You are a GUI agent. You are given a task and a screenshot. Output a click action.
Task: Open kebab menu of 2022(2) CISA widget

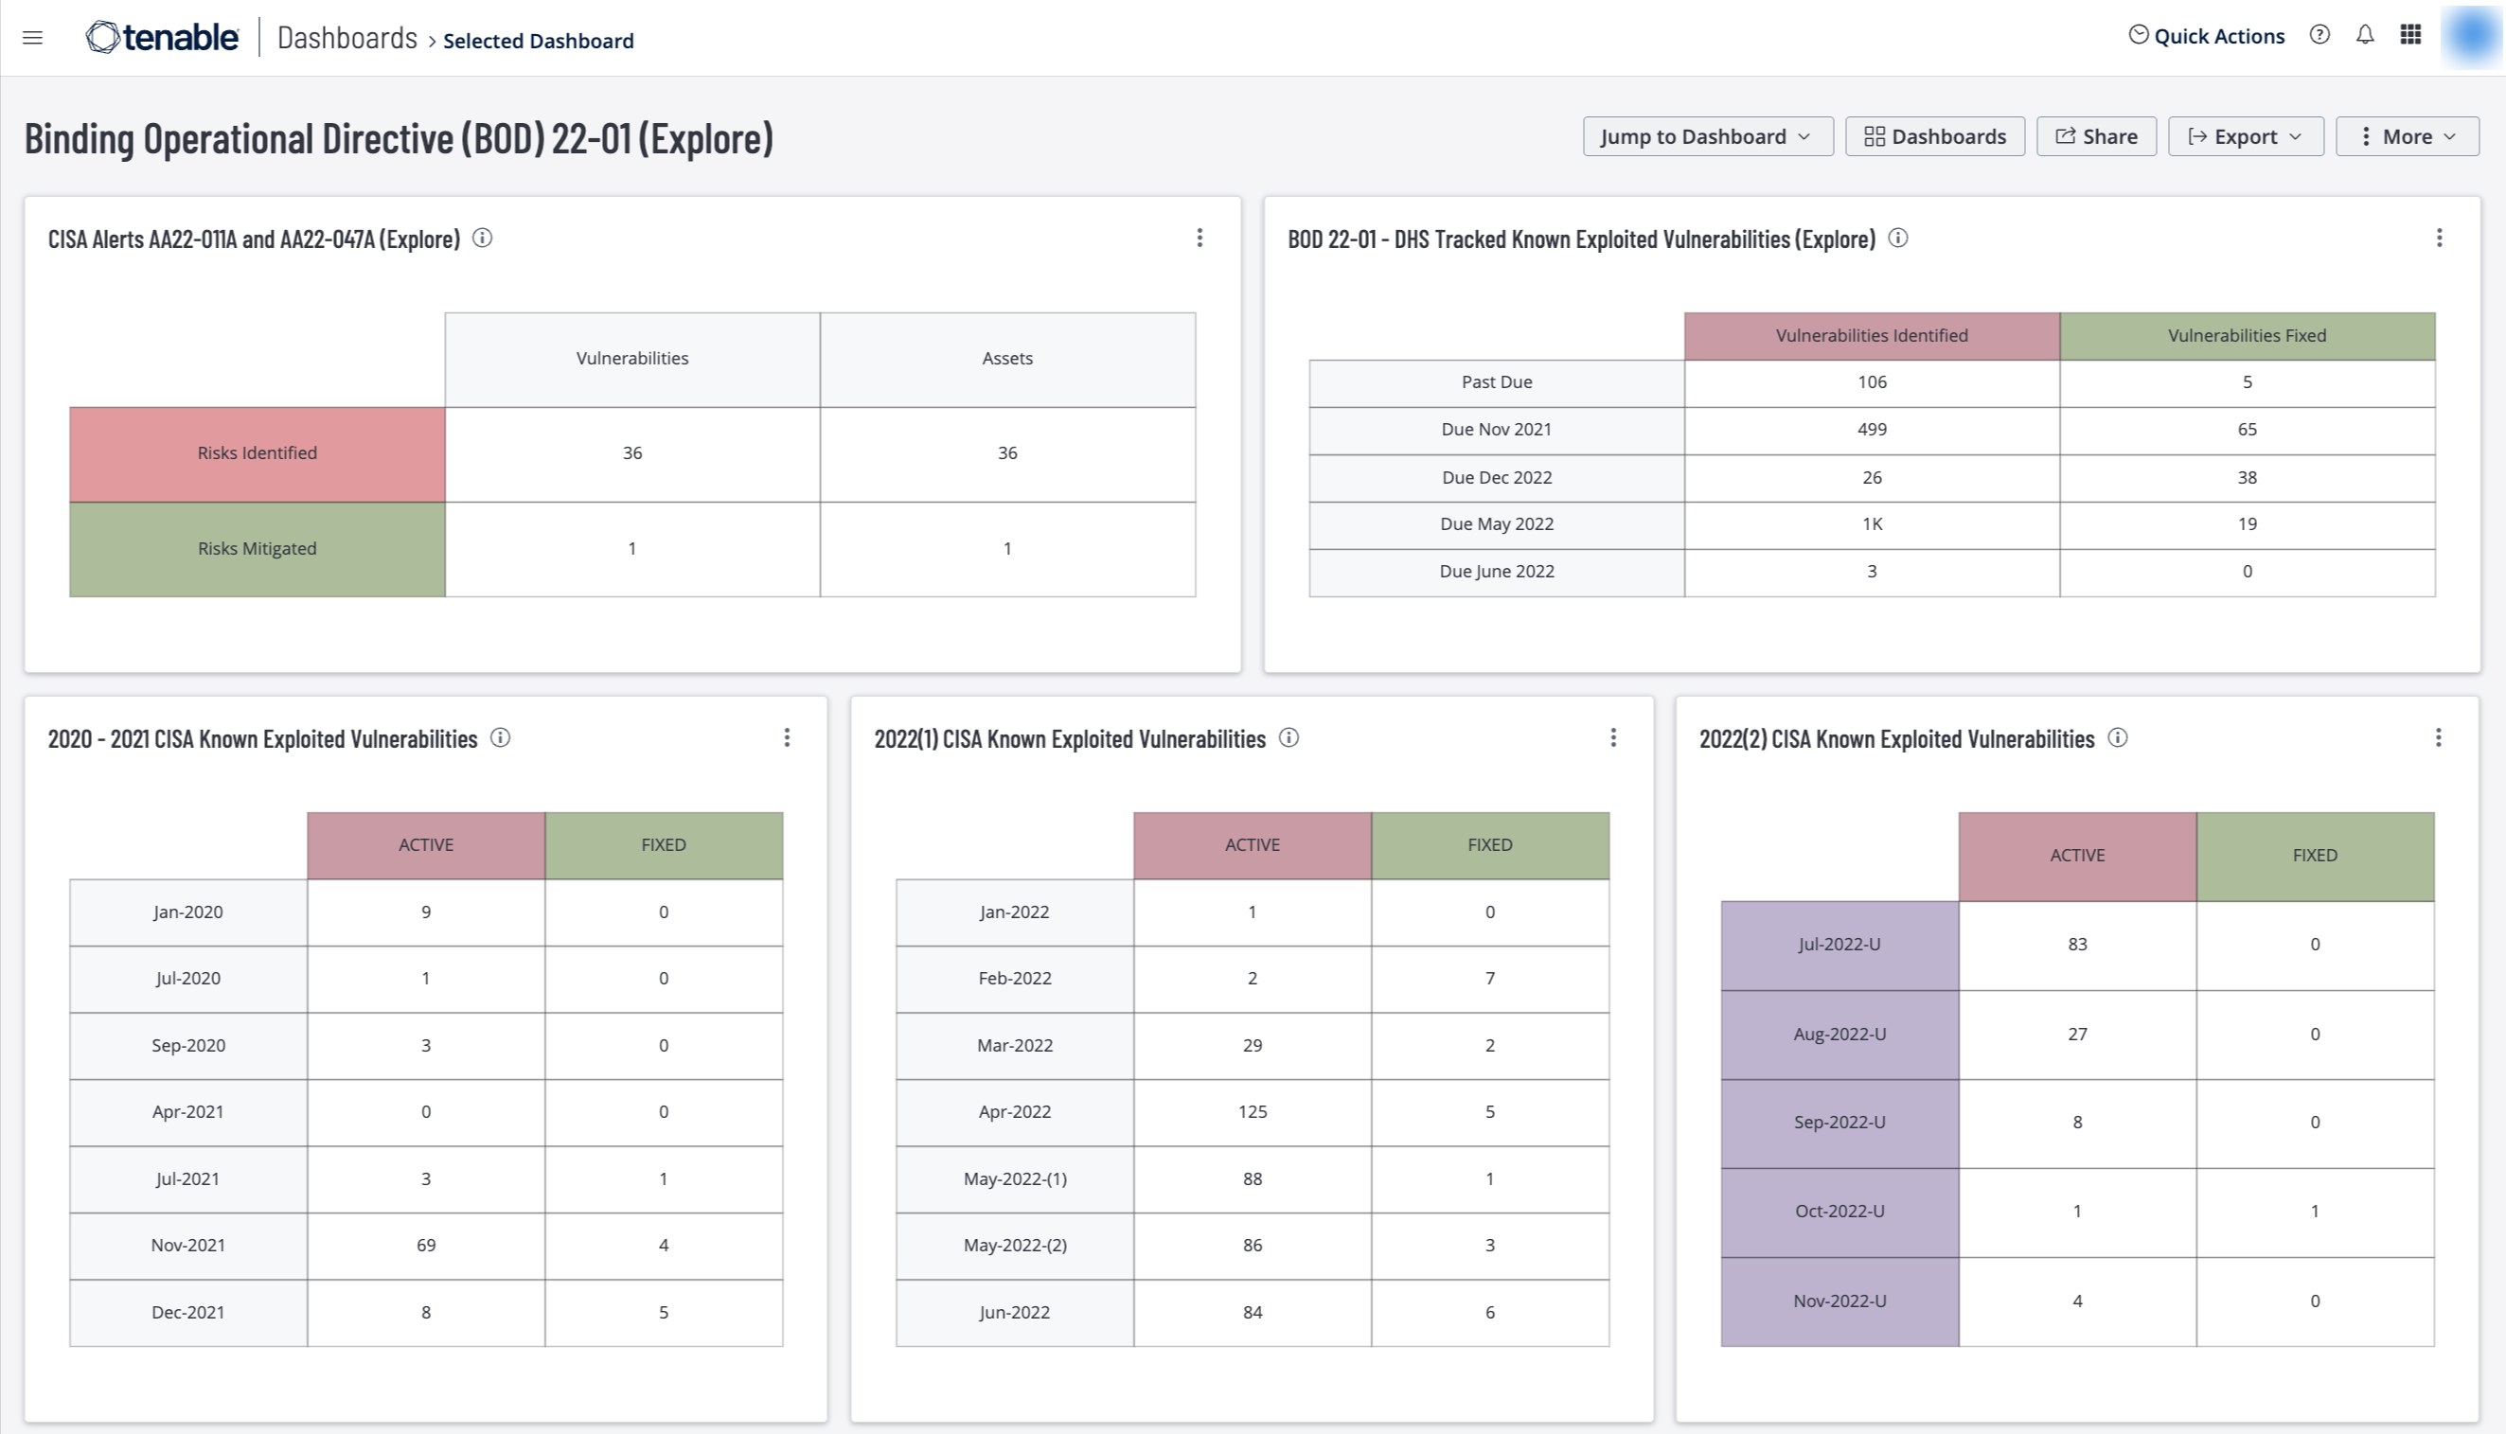[2439, 737]
